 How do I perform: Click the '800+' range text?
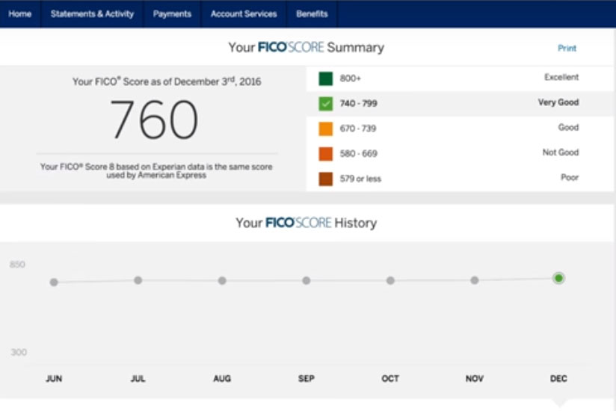coord(351,78)
